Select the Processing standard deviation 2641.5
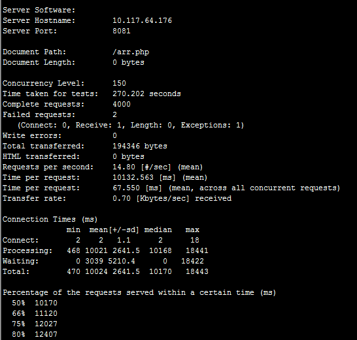The height and width of the screenshot is (340, 357). pos(126,250)
